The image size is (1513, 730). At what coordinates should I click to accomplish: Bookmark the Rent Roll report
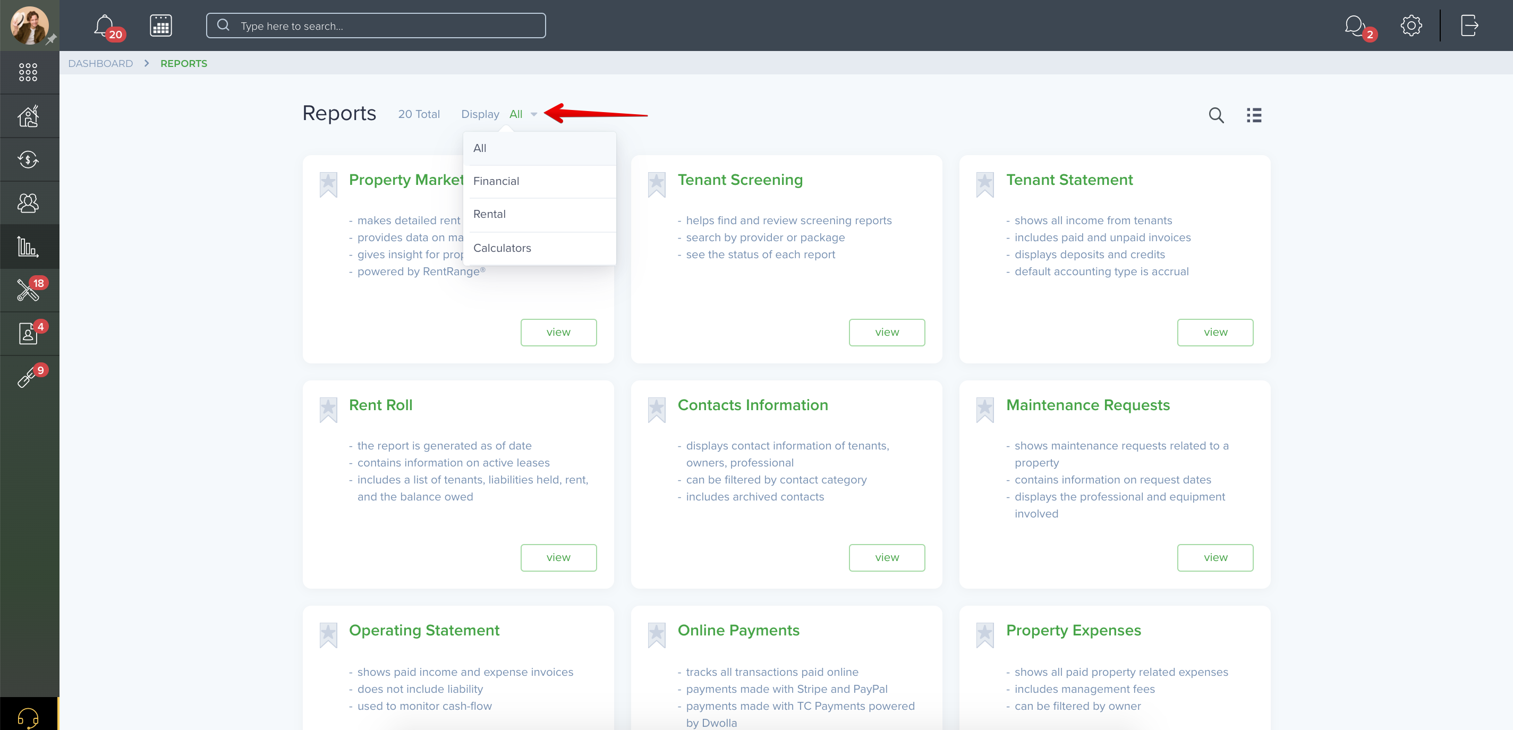(x=328, y=410)
